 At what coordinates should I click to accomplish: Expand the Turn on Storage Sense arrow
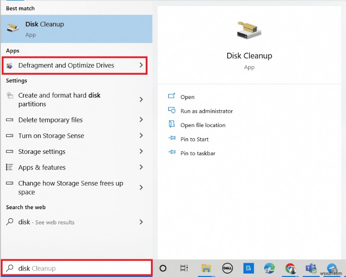(x=141, y=136)
